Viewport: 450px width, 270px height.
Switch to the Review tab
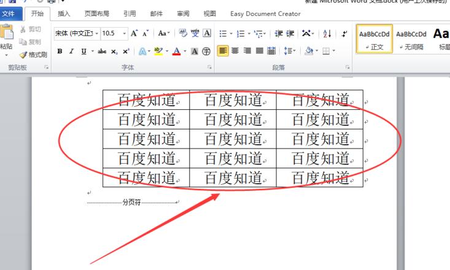pos(183,13)
